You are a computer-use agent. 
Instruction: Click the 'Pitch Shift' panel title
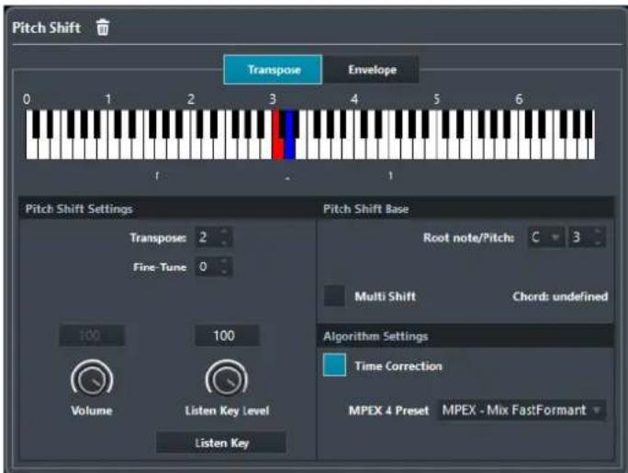[x=47, y=28]
